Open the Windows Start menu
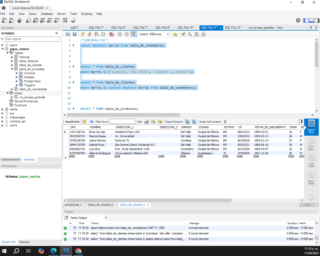This screenshot has height=256, width=320. click(4, 251)
